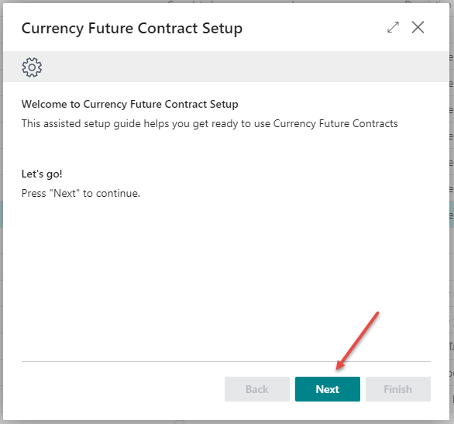The image size is (454, 424).
Task: Expand the setup dialog to full screen
Action: pyautogui.click(x=393, y=27)
